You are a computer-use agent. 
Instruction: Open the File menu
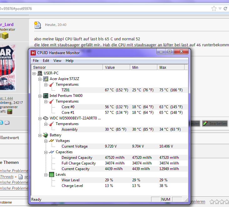point(36,61)
